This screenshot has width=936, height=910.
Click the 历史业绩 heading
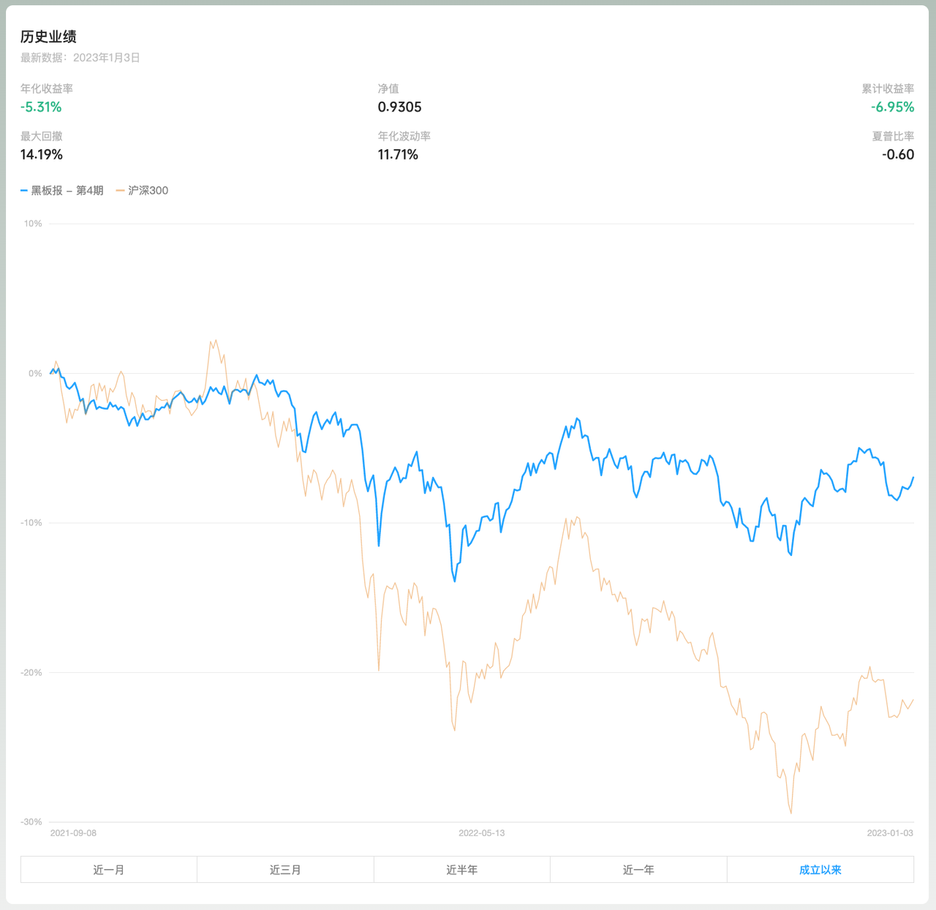coord(48,37)
